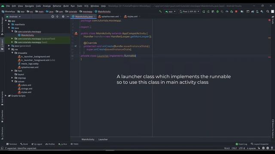Open the Logcat tool window
Screen dimensions: 275x154
pyautogui.click(x=37, y=144)
